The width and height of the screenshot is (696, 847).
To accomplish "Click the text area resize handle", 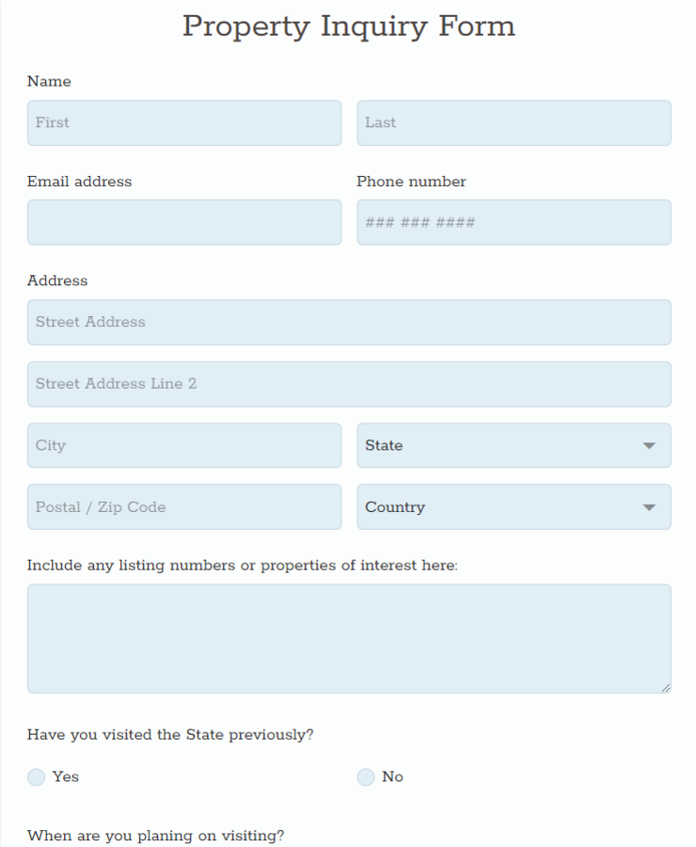I will 666,688.
